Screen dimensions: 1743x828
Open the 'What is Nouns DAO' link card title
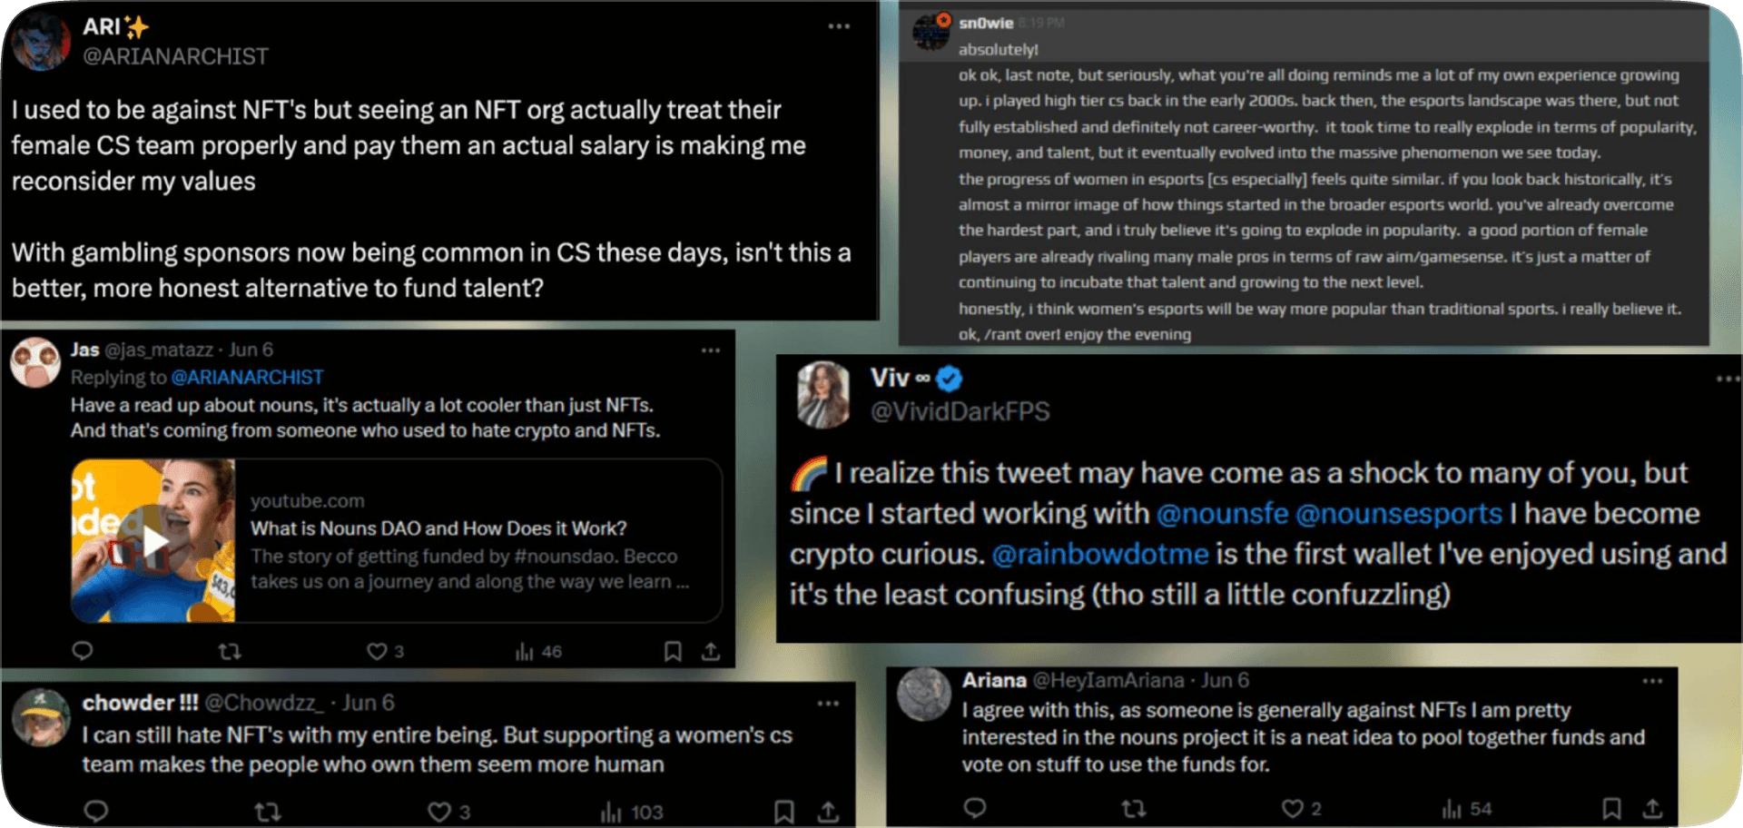[x=438, y=528]
